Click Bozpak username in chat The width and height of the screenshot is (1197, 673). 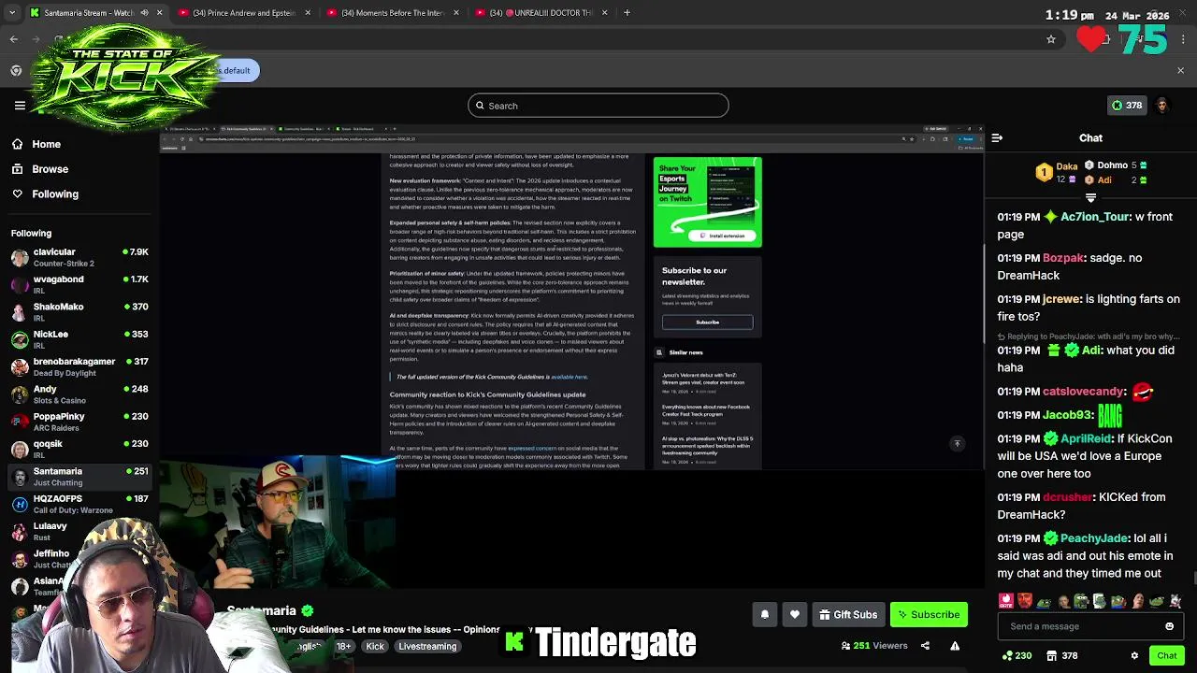coord(1062,258)
